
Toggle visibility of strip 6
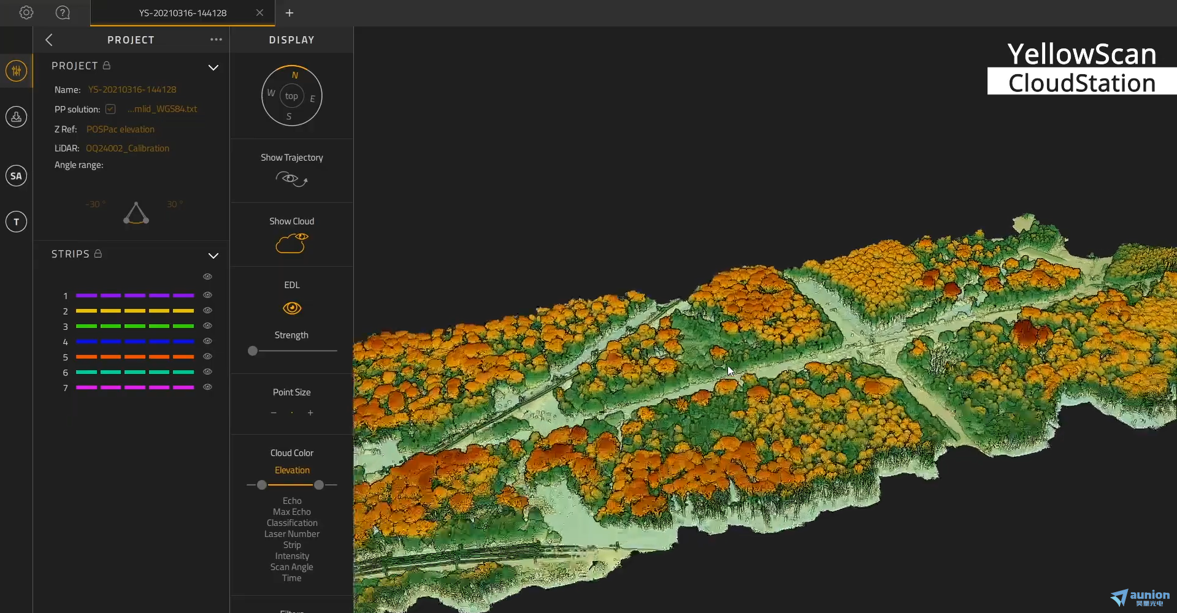coord(207,371)
